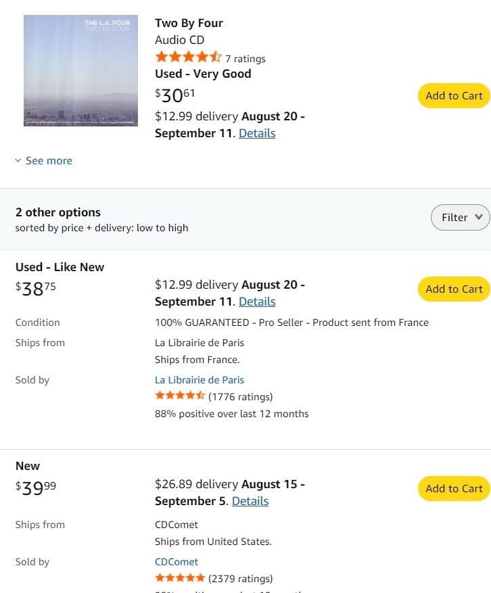Click CDComet seller star rating
Screen dimensions: 491x593
(180, 578)
